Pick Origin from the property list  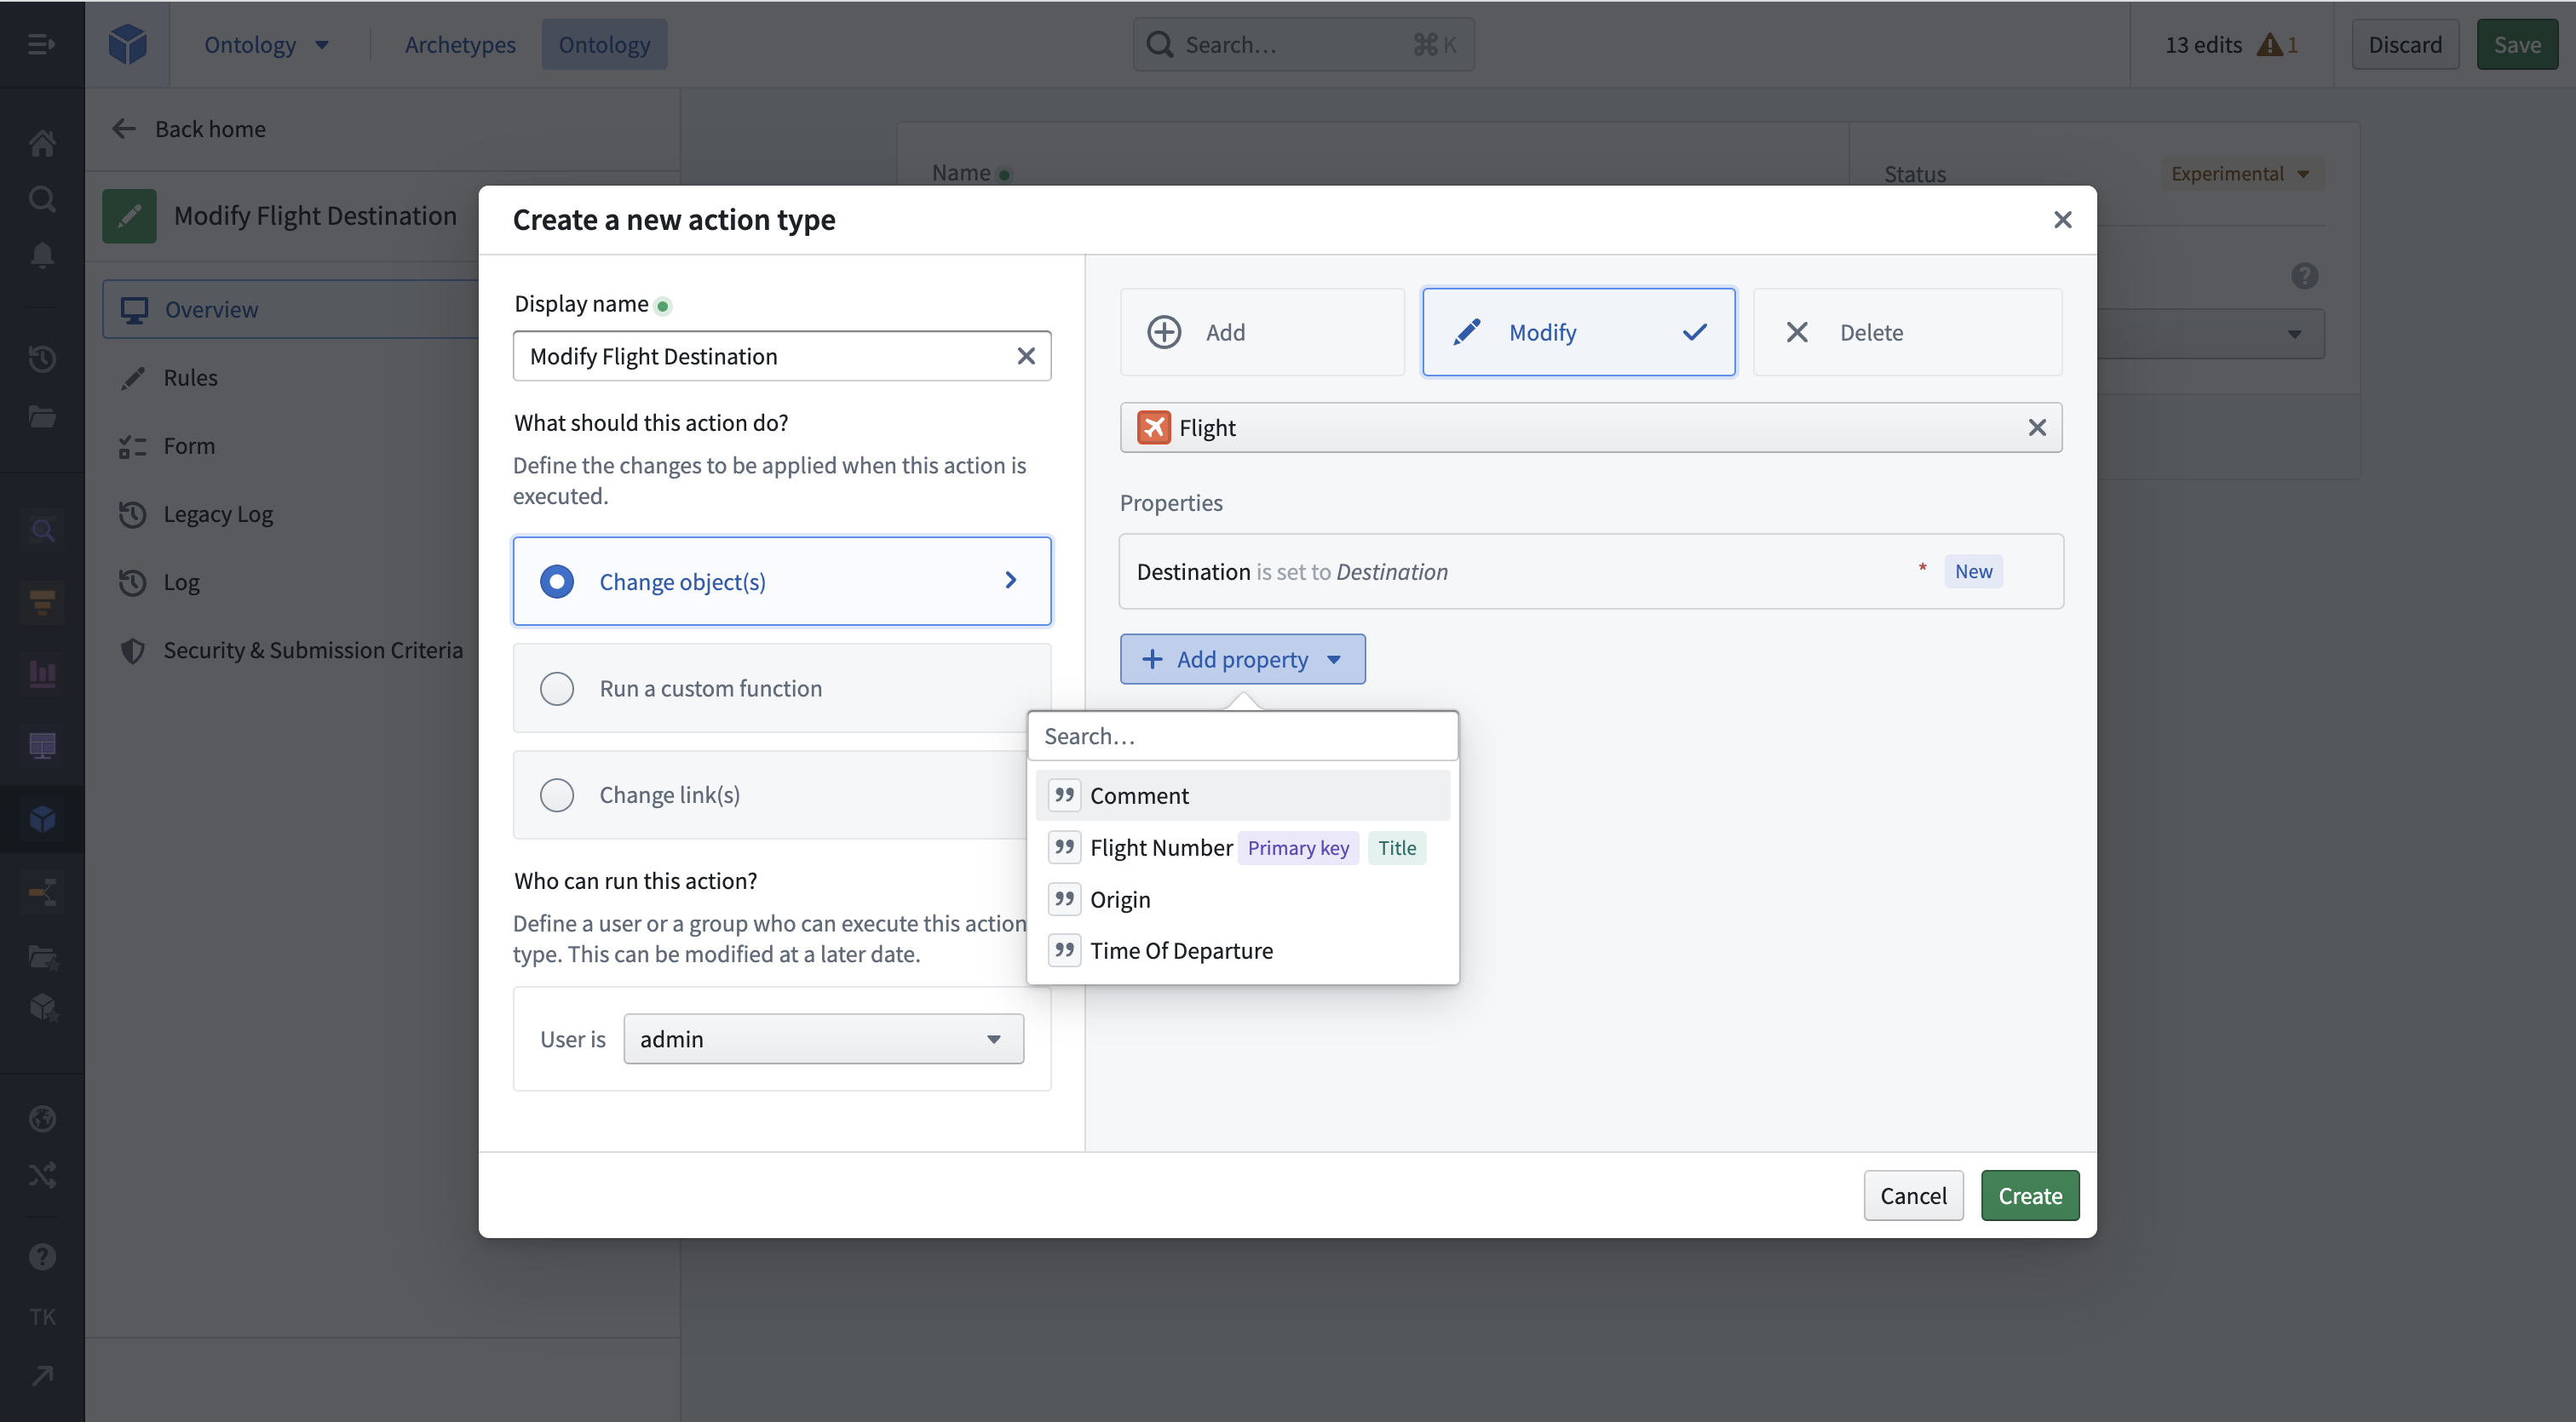pos(1242,899)
